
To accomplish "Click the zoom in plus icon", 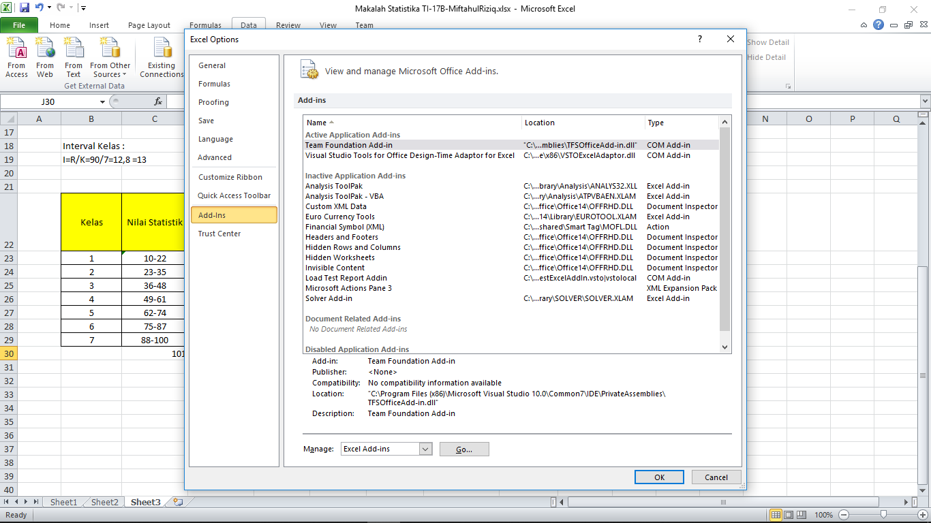I will pos(924,515).
